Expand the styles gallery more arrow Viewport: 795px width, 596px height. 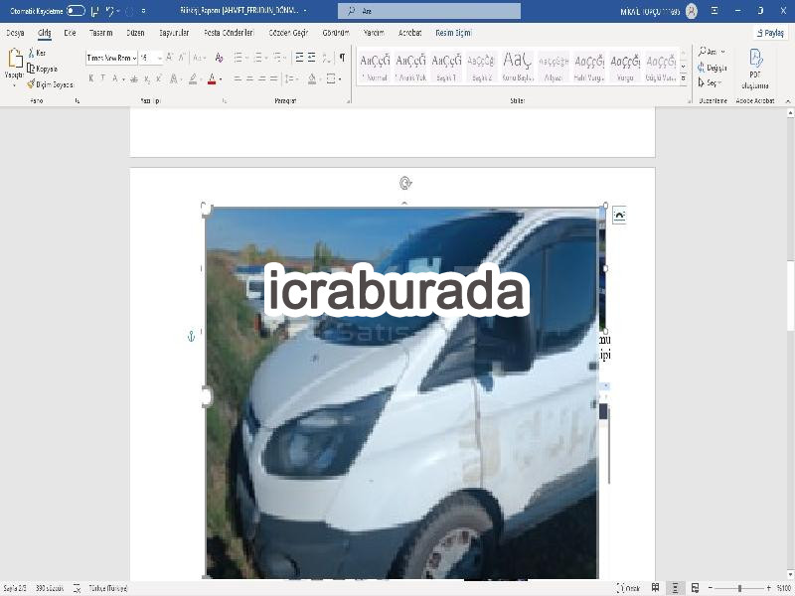pos(684,78)
